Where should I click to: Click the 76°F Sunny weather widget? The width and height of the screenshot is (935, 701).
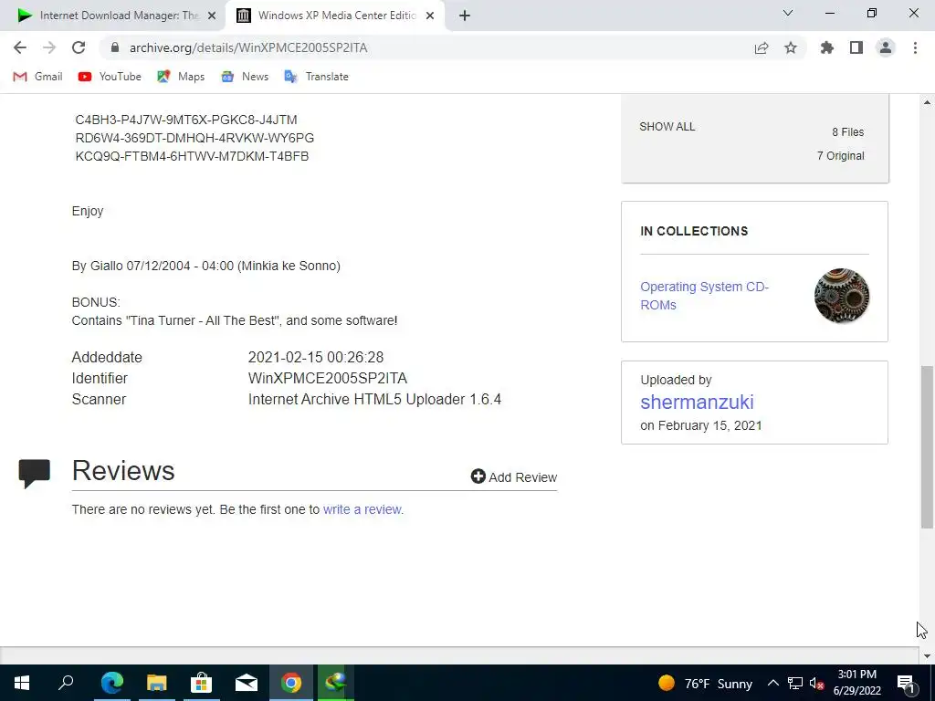706,683
